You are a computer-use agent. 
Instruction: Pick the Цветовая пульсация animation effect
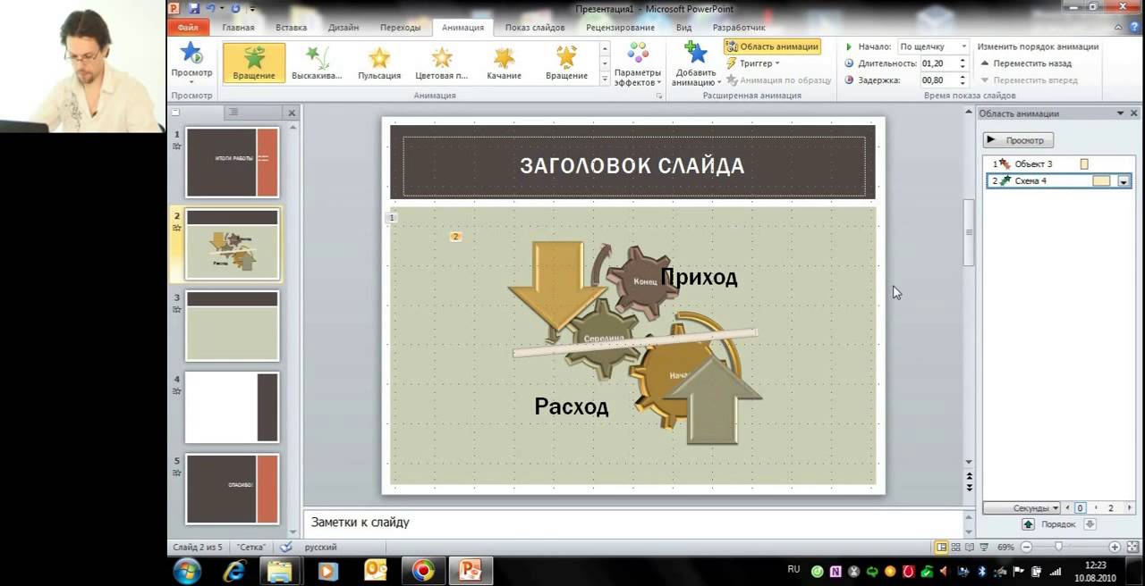point(442,63)
